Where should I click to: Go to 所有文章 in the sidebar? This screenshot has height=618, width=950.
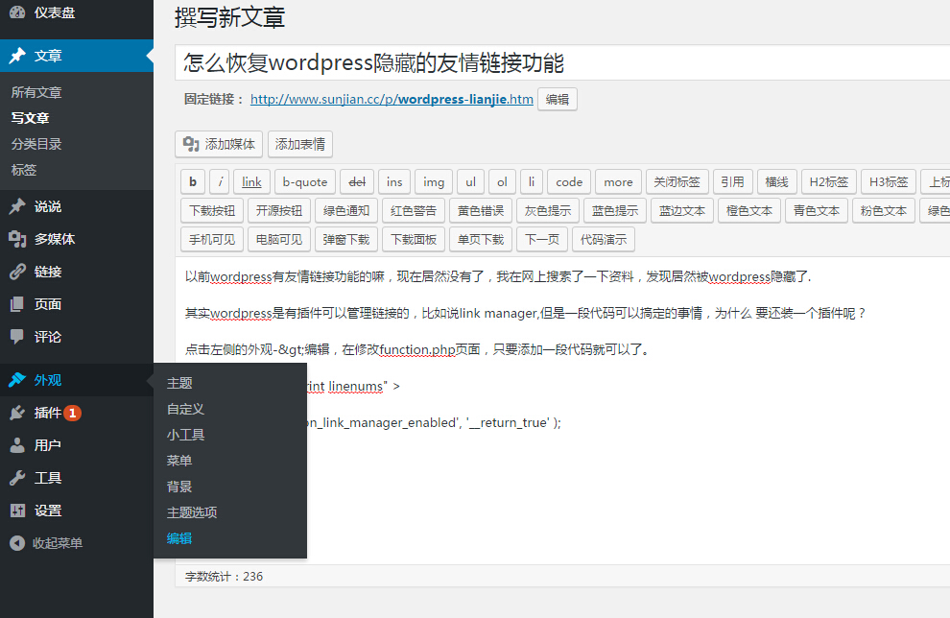coord(36,92)
